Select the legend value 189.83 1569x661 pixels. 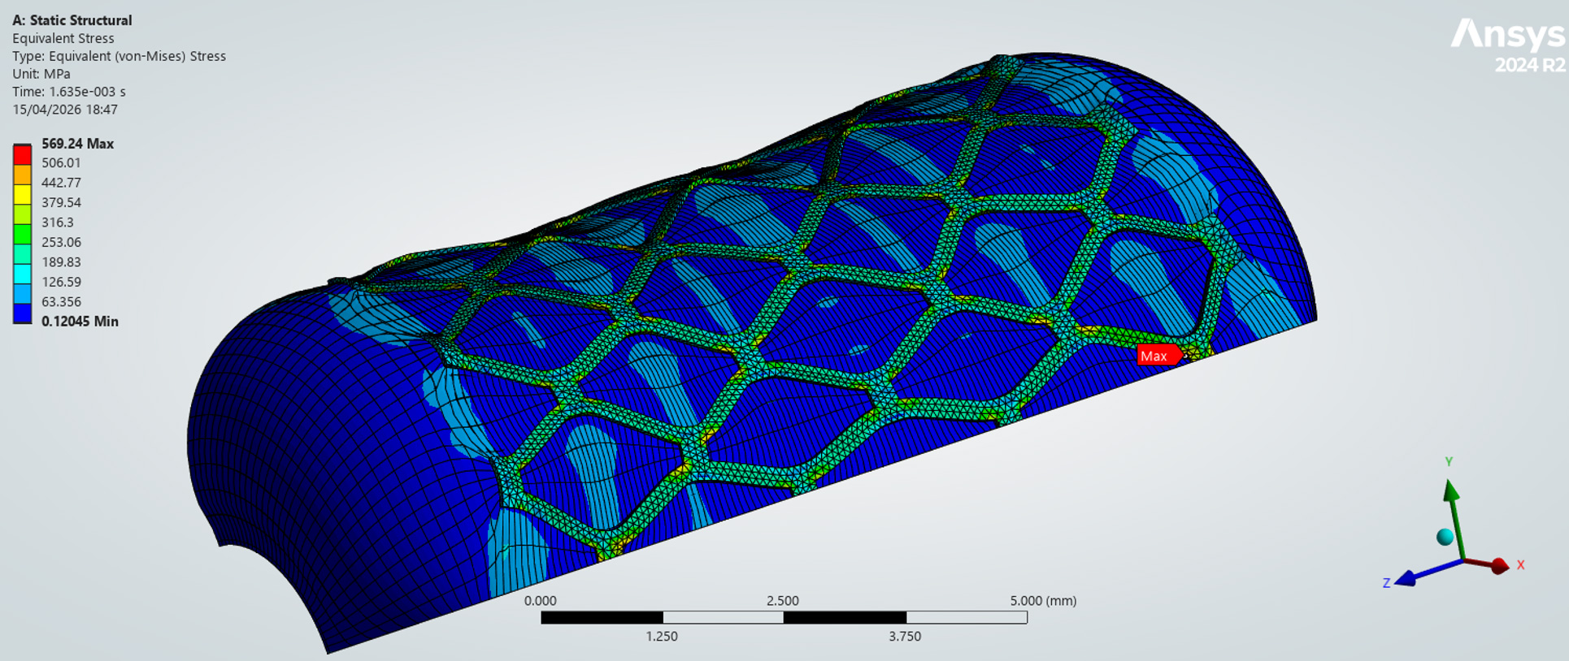click(x=61, y=261)
